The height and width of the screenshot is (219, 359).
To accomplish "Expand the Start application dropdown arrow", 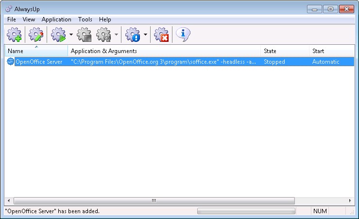I will point(71,35).
